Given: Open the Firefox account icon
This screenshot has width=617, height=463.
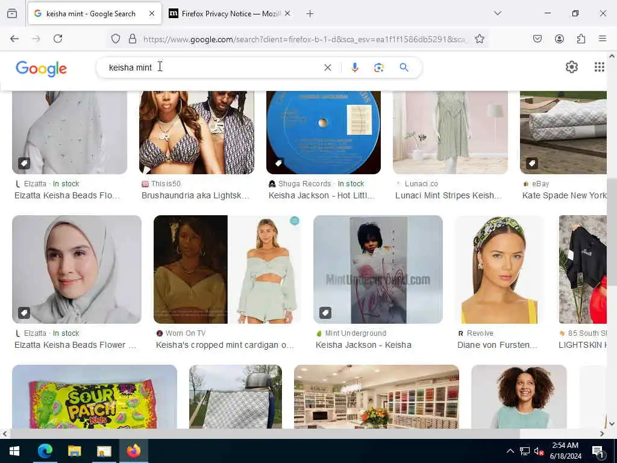Looking at the screenshot, I should coord(559,39).
